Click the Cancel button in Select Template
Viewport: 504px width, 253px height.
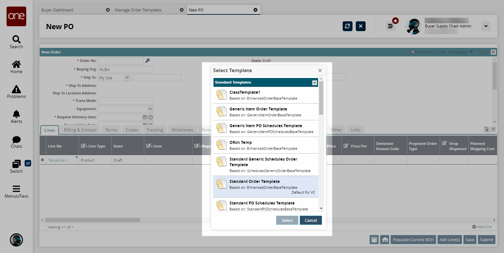coord(311,220)
